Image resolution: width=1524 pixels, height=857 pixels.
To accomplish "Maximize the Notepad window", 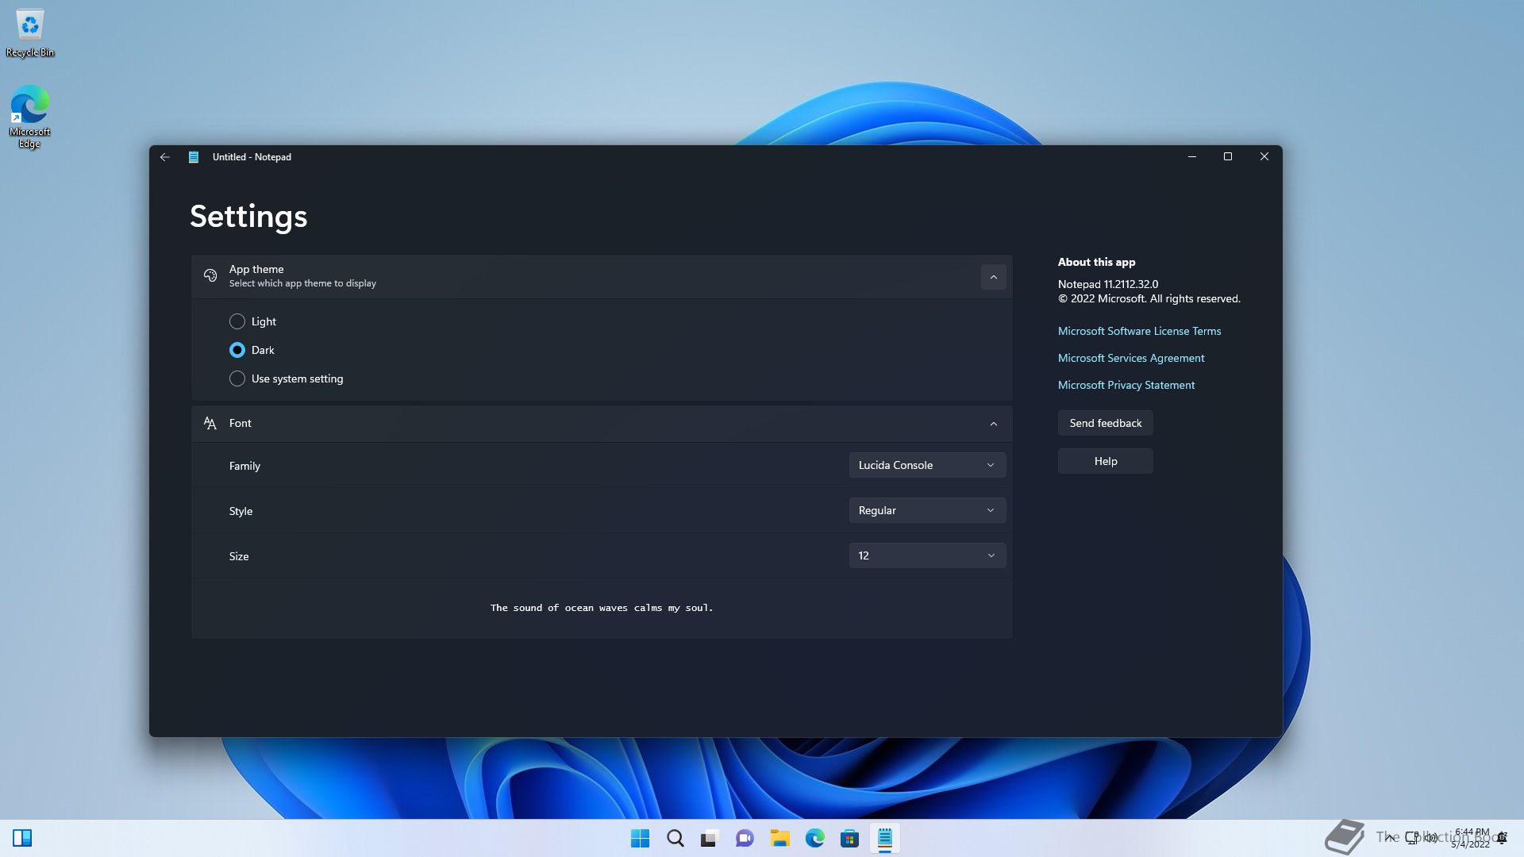I will [1228, 157].
